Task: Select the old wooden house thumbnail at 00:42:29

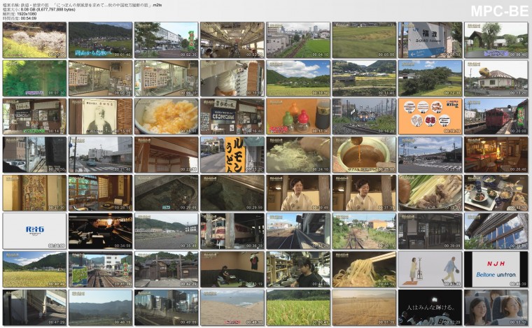Action: (167, 269)
